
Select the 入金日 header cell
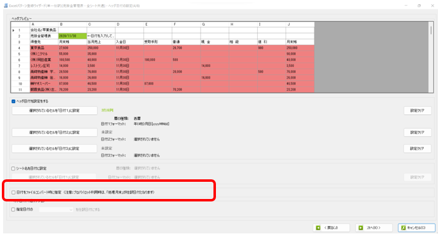[130, 42]
